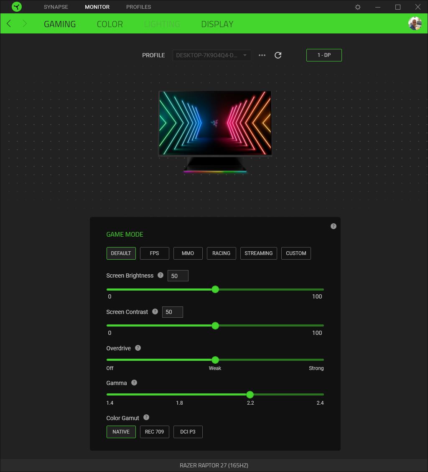Choose REC 709 color gamut
Image resolution: width=428 pixels, height=472 pixels.
pos(154,432)
